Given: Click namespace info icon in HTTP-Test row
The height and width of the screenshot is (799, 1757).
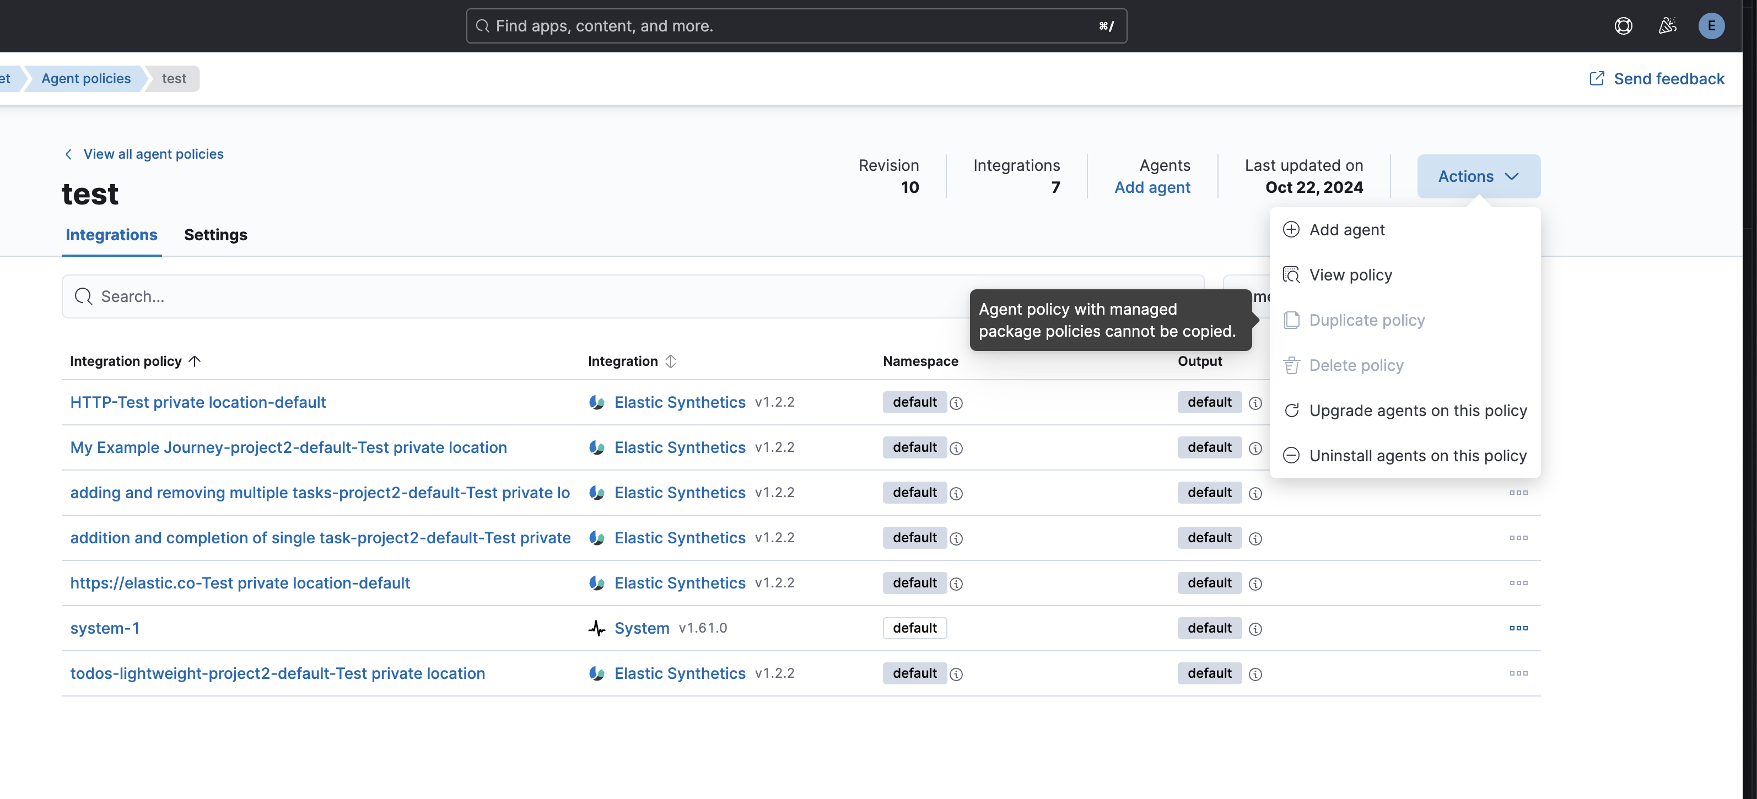Looking at the screenshot, I should [956, 403].
